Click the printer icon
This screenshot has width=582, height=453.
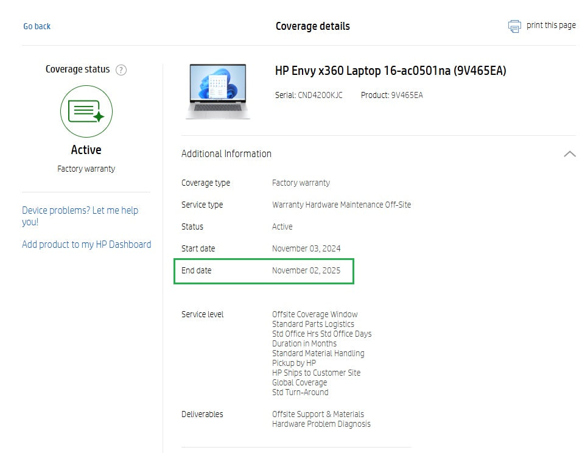514,26
